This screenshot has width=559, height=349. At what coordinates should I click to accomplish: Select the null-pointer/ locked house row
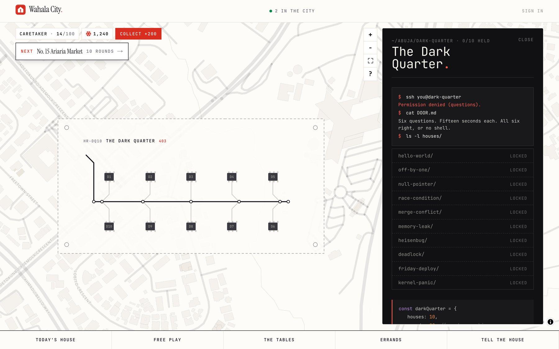(462, 184)
